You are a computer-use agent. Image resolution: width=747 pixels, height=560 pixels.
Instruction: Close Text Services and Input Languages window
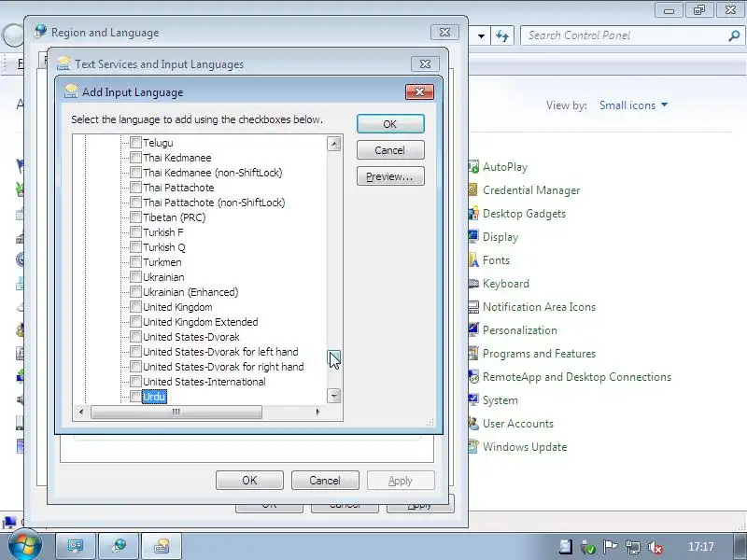coord(425,63)
